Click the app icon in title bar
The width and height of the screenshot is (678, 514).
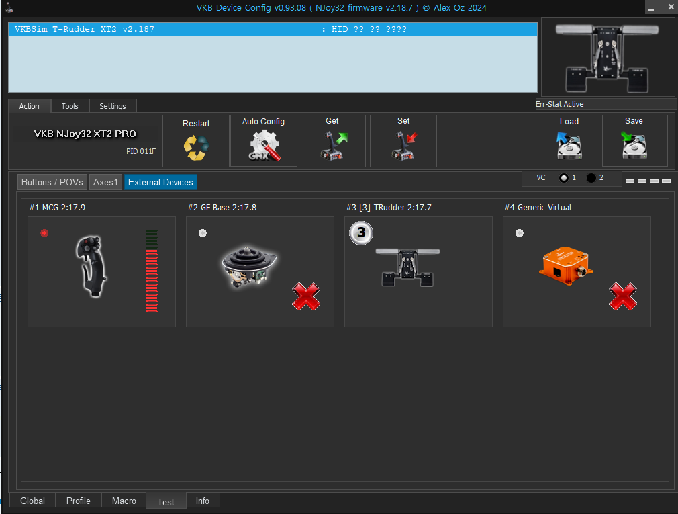click(9, 7)
